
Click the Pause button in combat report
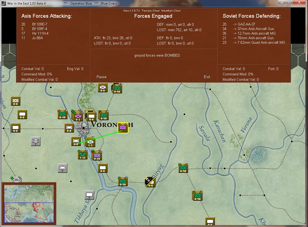click(101, 77)
